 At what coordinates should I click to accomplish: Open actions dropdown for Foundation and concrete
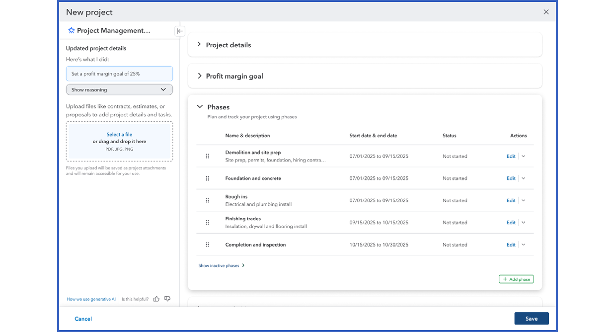pos(524,178)
